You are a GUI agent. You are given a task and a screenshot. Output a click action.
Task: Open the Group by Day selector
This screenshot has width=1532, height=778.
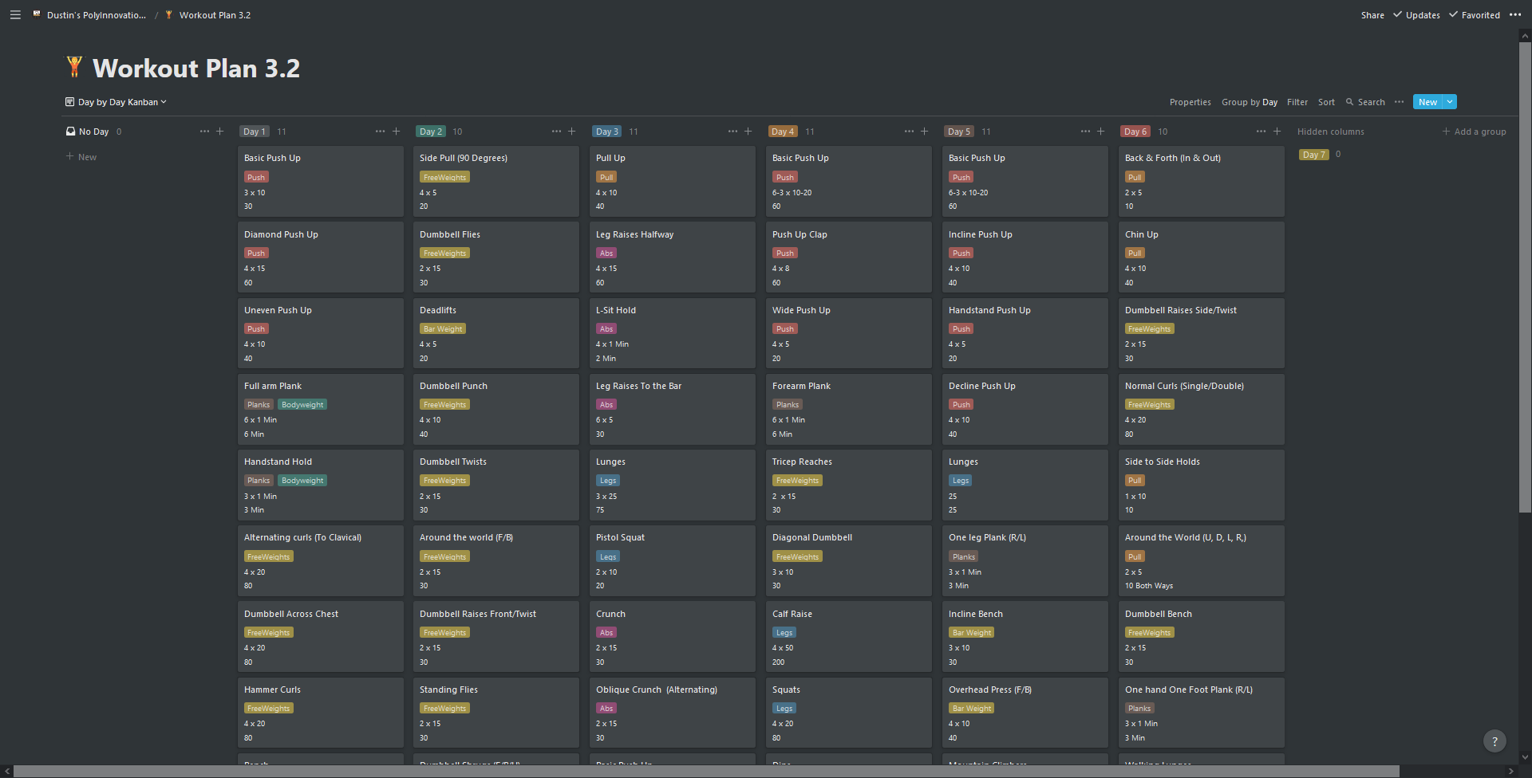(x=1249, y=102)
